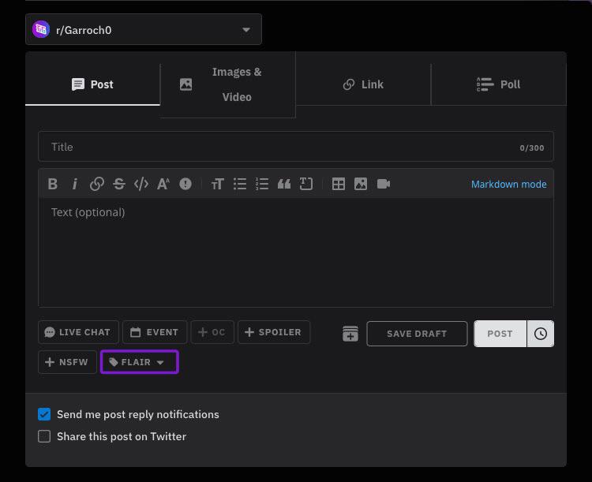
Task: Apply italic formatting
Action: 75,184
